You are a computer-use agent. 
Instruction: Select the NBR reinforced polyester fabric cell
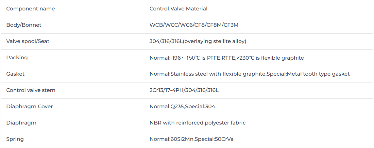tap(259, 123)
